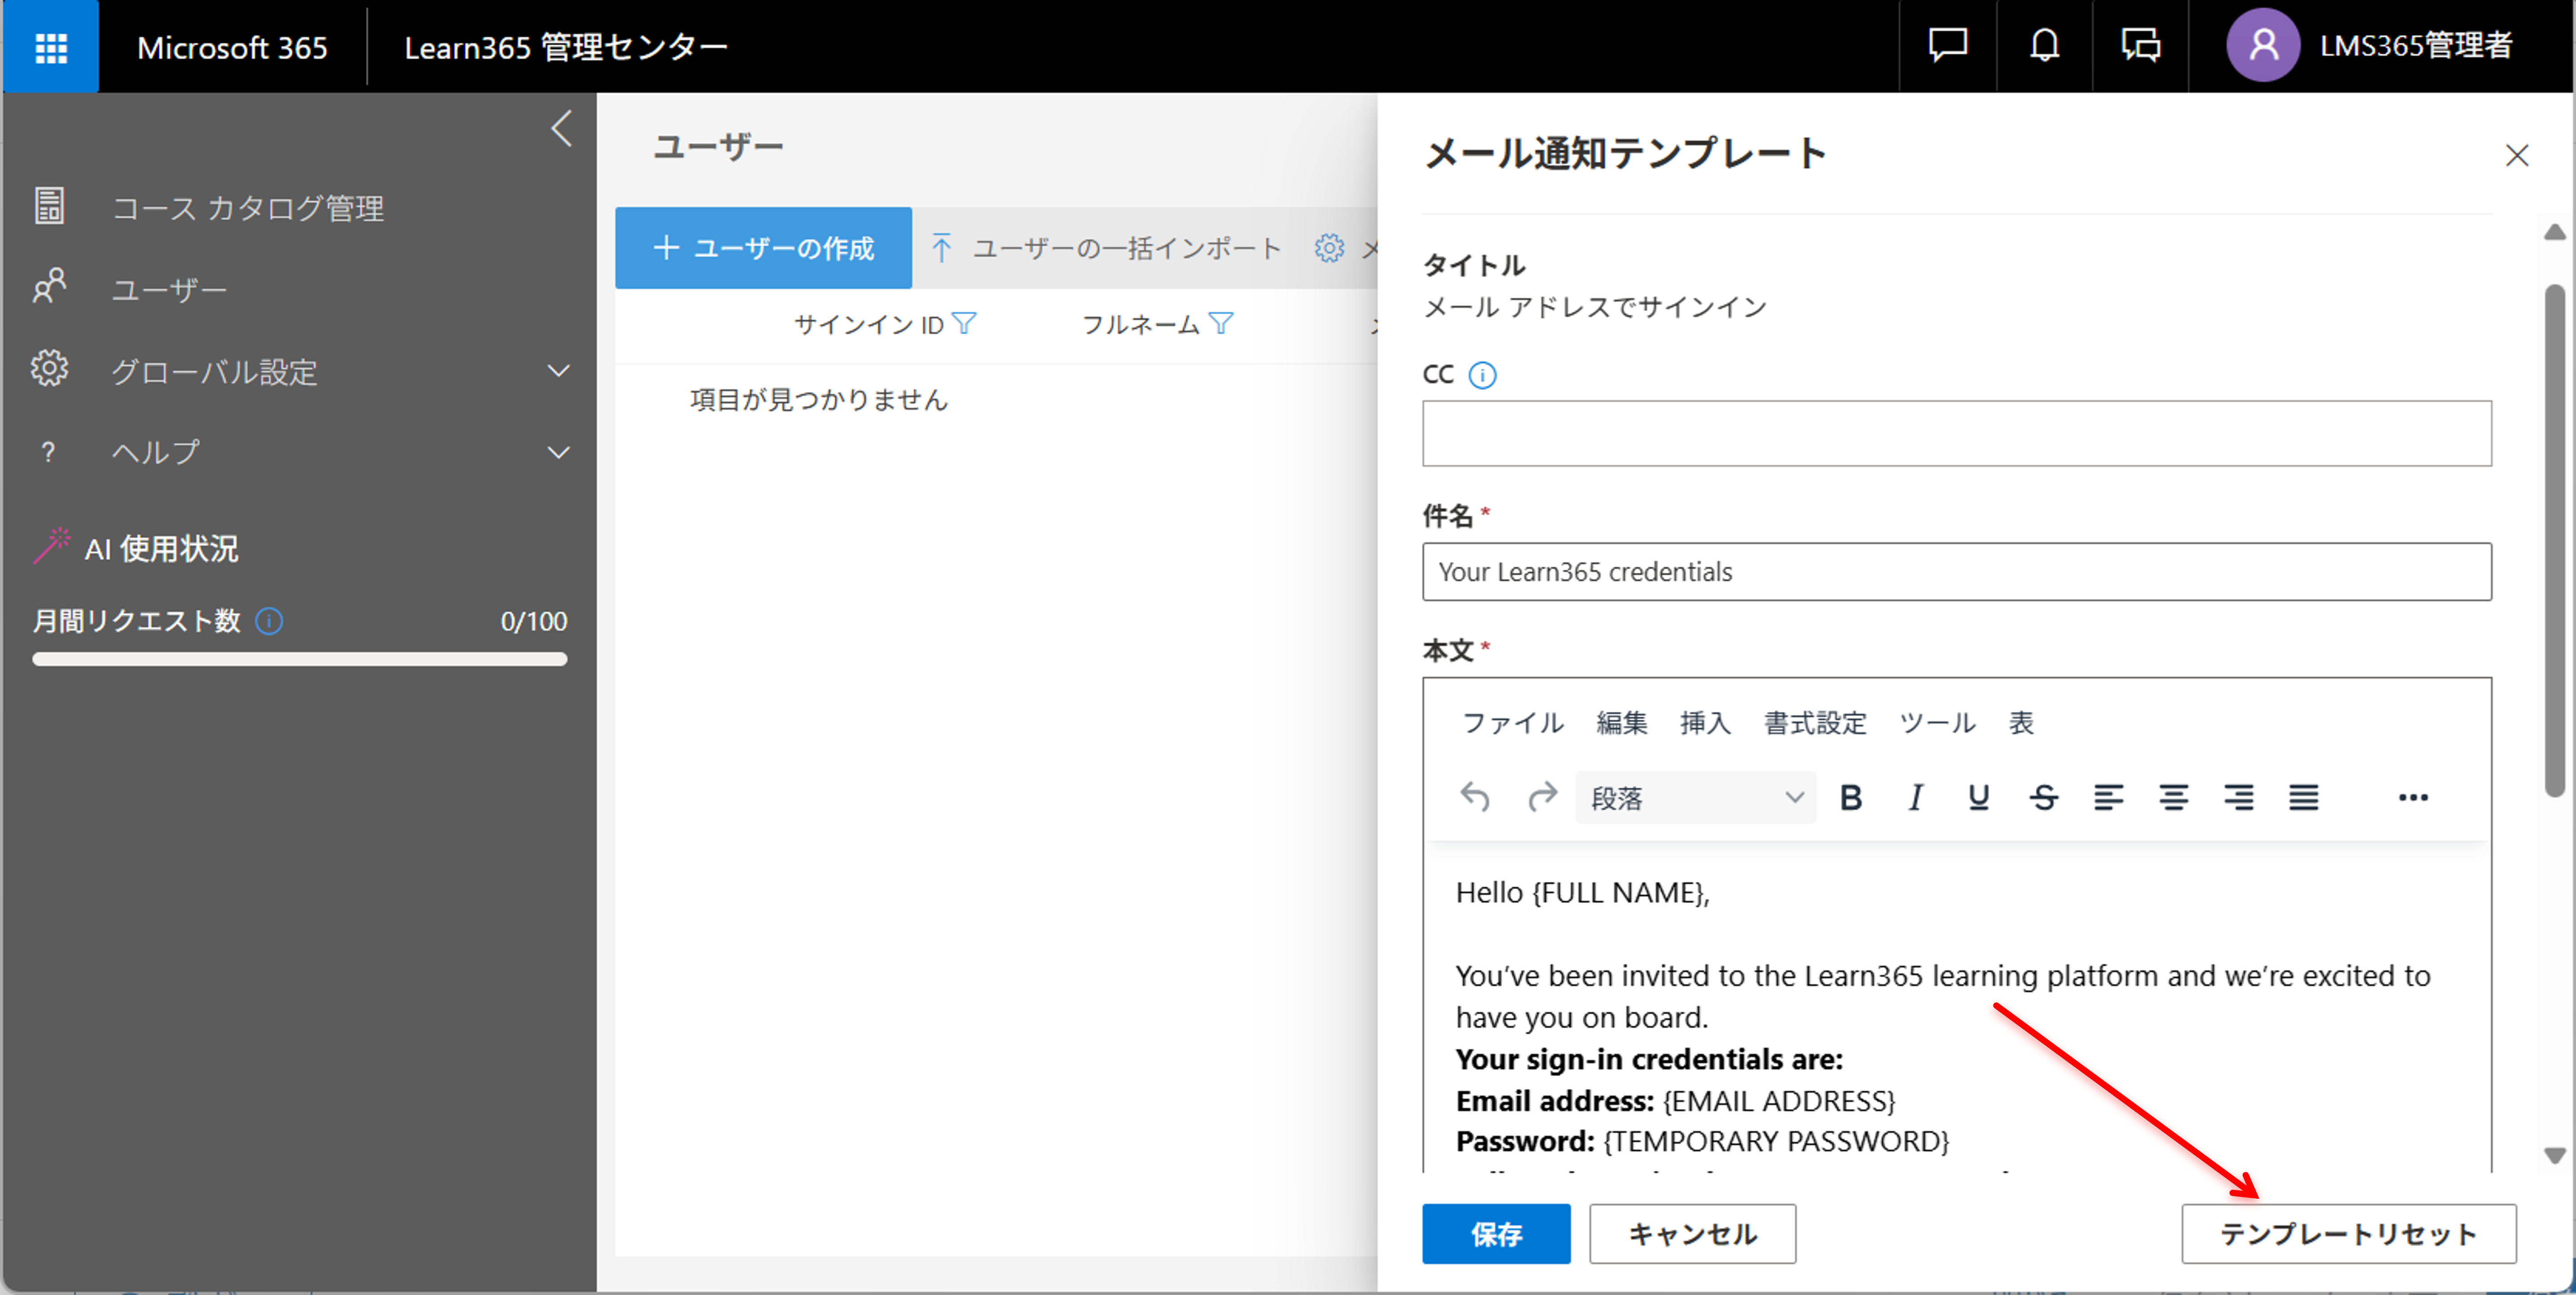Open the 挿入 editor menu
2576x1295 pixels.
[x=1704, y=722]
